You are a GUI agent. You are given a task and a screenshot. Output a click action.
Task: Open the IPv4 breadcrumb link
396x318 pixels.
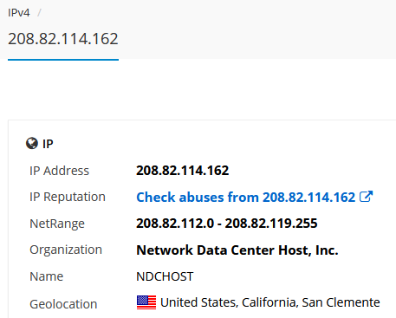pos(19,13)
